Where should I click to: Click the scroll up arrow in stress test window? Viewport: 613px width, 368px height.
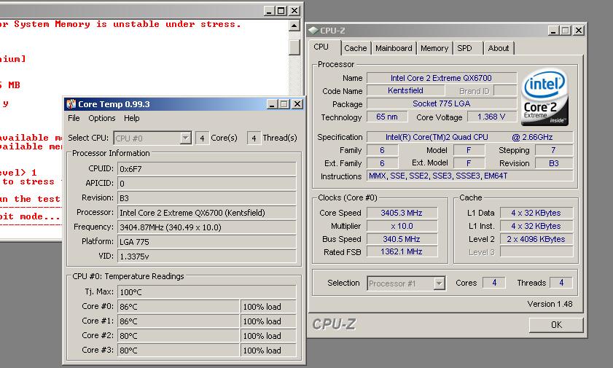click(294, 26)
